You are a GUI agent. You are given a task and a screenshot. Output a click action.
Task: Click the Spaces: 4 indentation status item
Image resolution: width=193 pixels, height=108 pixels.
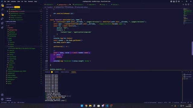[160, 103]
